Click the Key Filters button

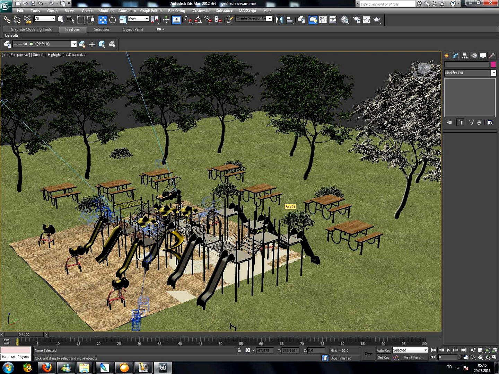click(414, 357)
